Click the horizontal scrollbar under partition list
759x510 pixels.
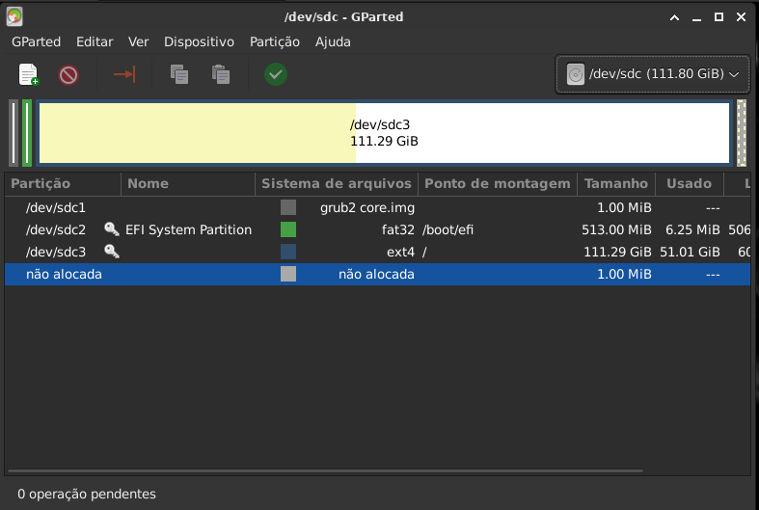click(376, 472)
